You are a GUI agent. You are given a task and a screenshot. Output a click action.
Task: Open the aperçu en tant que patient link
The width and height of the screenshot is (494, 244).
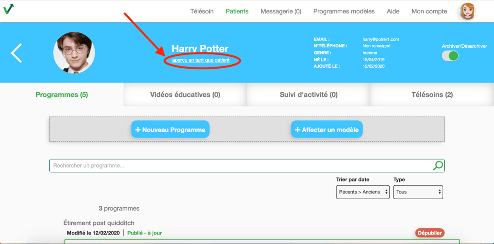[x=201, y=60]
